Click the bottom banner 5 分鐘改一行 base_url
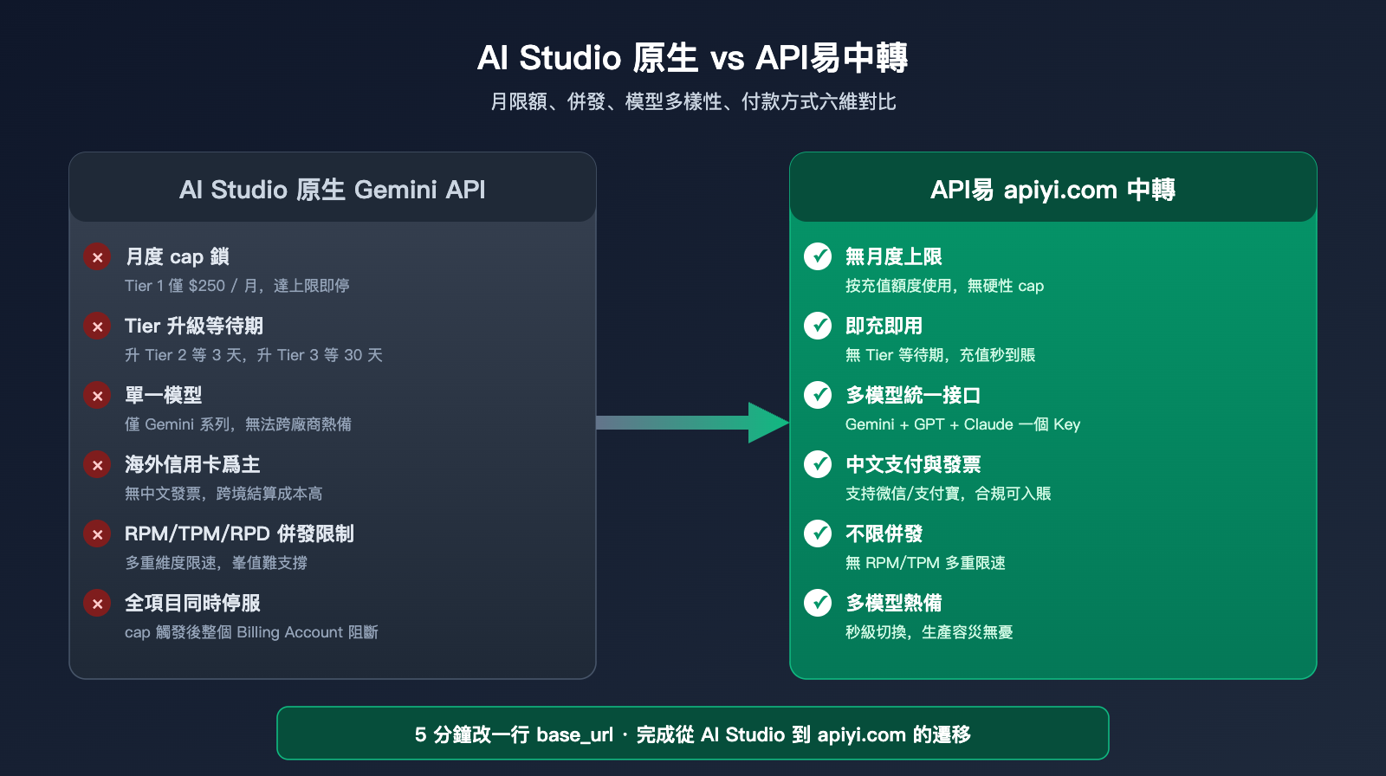 [x=693, y=734]
